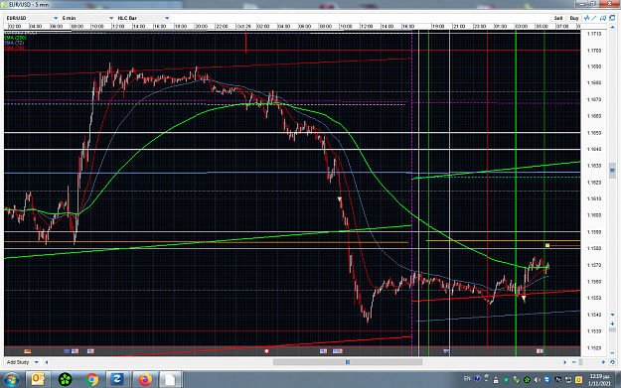This screenshot has height=388, width=621.
Task: Click the vertical zoom plus button
Action: pyautogui.click(x=612, y=323)
